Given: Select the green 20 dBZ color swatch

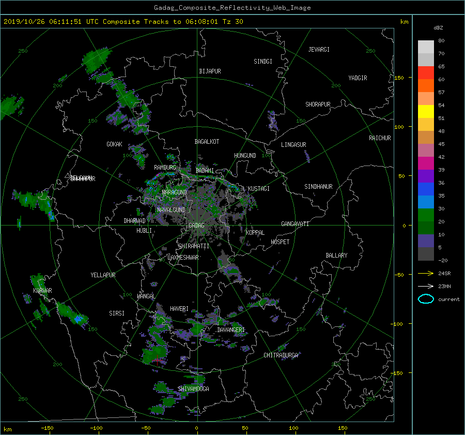Looking at the screenshot, I should click(x=426, y=215).
